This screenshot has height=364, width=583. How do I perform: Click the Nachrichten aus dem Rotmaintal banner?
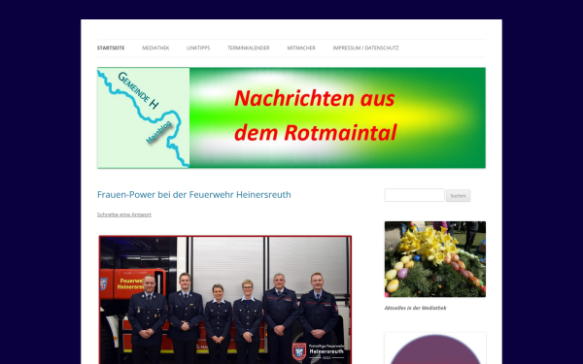pyautogui.click(x=291, y=117)
